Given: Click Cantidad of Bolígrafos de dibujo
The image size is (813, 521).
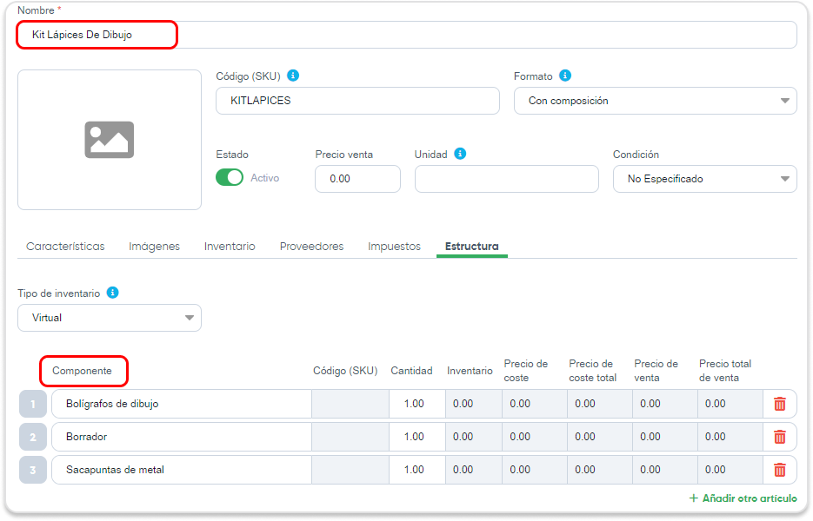Looking at the screenshot, I should (417, 404).
